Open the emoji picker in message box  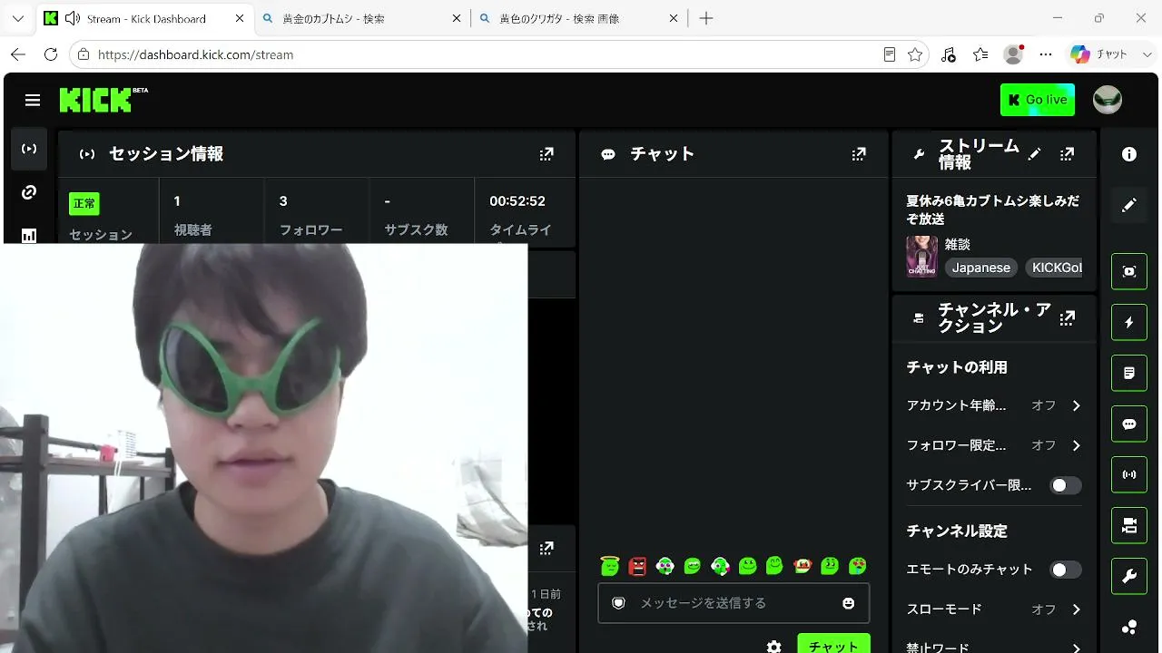point(849,603)
